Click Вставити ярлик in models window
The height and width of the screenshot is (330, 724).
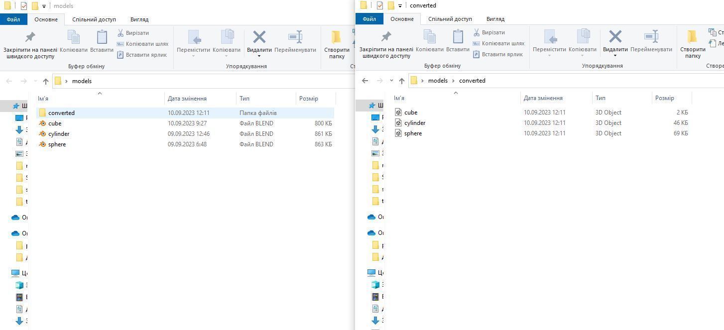point(142,55)
